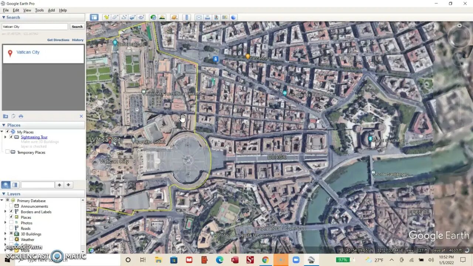The height and width of the screenshot is (266, 473).
Task: Select the Add Image Overlay tool
Action: [133, 17]
